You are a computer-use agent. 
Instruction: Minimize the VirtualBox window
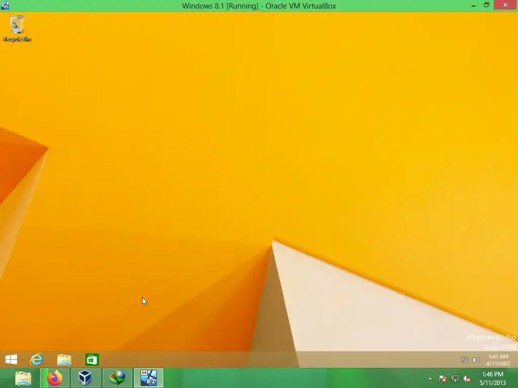click(473, 5)
